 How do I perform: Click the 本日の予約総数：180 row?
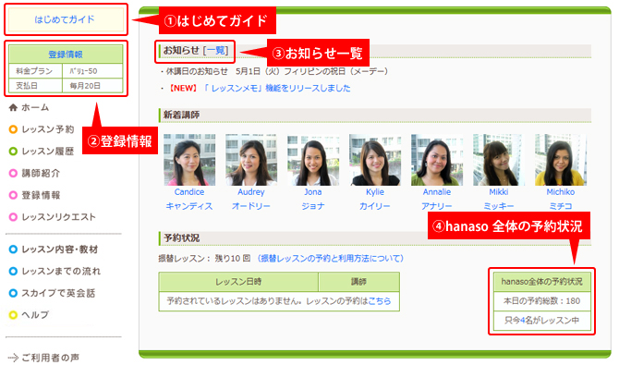point(542,301)
